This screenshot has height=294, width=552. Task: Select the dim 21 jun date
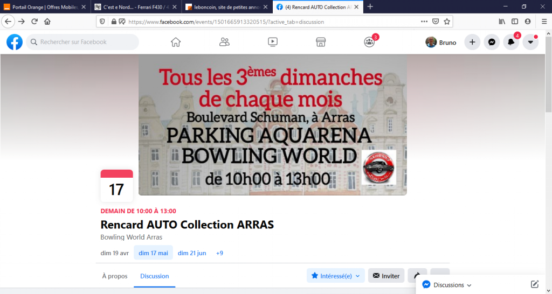tap(192, 253)
